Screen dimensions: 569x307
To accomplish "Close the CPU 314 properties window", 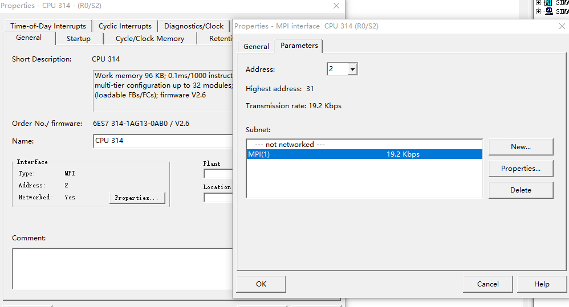I will (x=336, y=6).
